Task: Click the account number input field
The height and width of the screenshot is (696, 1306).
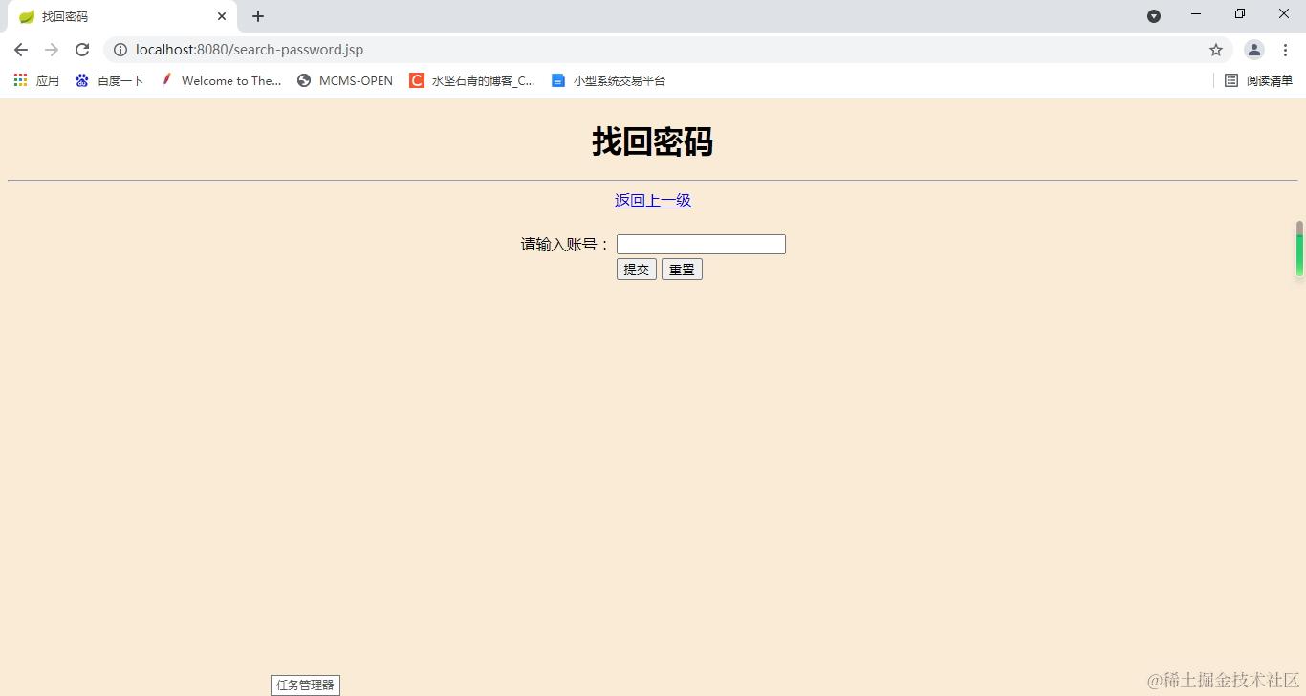Action: click(x=700, y=244)
